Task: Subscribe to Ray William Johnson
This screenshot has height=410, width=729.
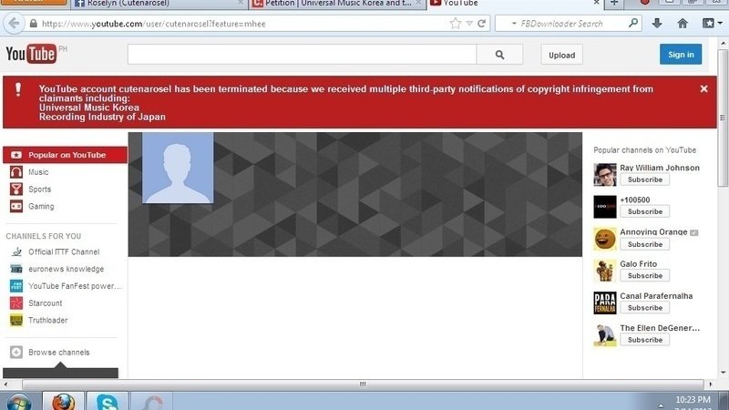Action: (645, 179)
